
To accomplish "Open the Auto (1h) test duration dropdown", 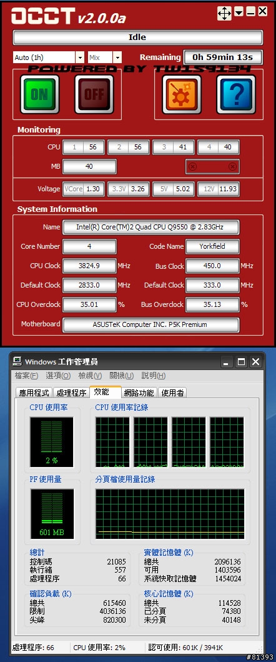I will [80, 58].
